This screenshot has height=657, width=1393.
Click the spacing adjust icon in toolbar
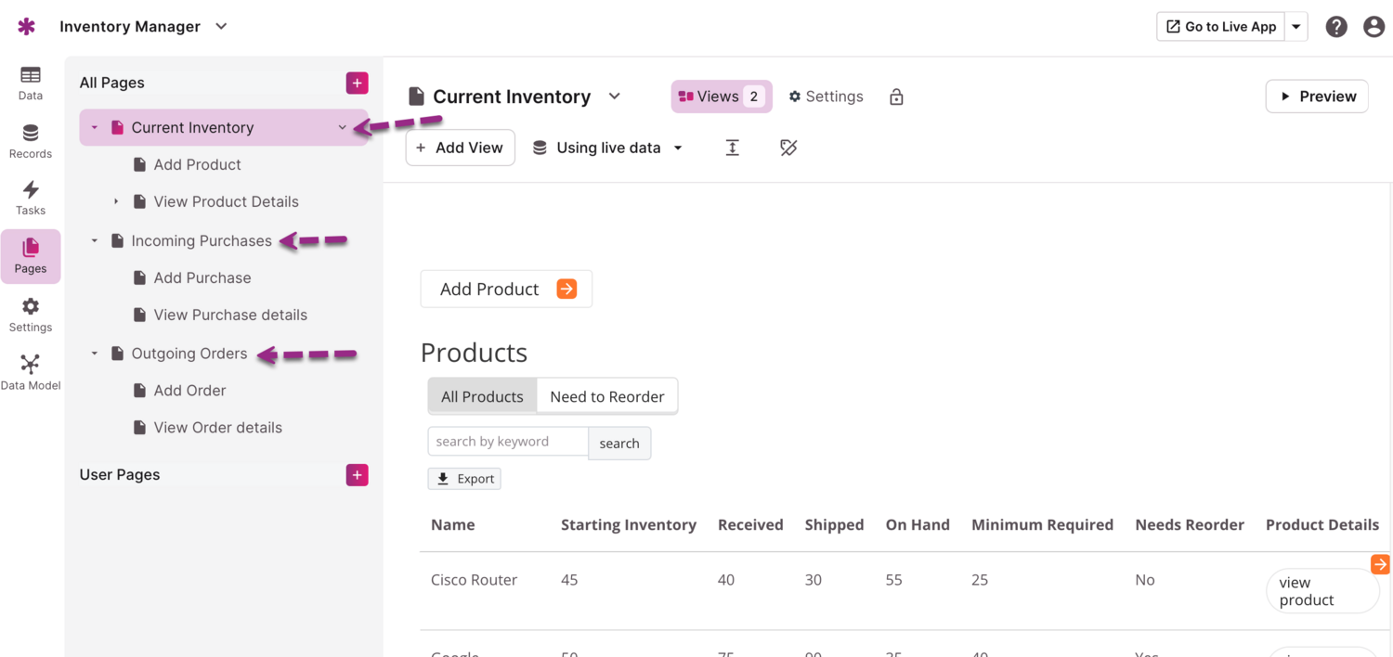733,148
